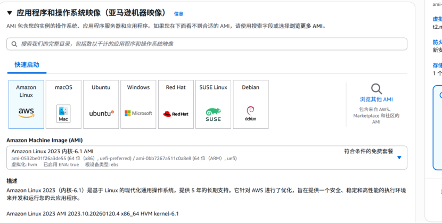Expand the Amazon Linux 2023 AMI selector

pyautogui.click(x=202, y=158)
